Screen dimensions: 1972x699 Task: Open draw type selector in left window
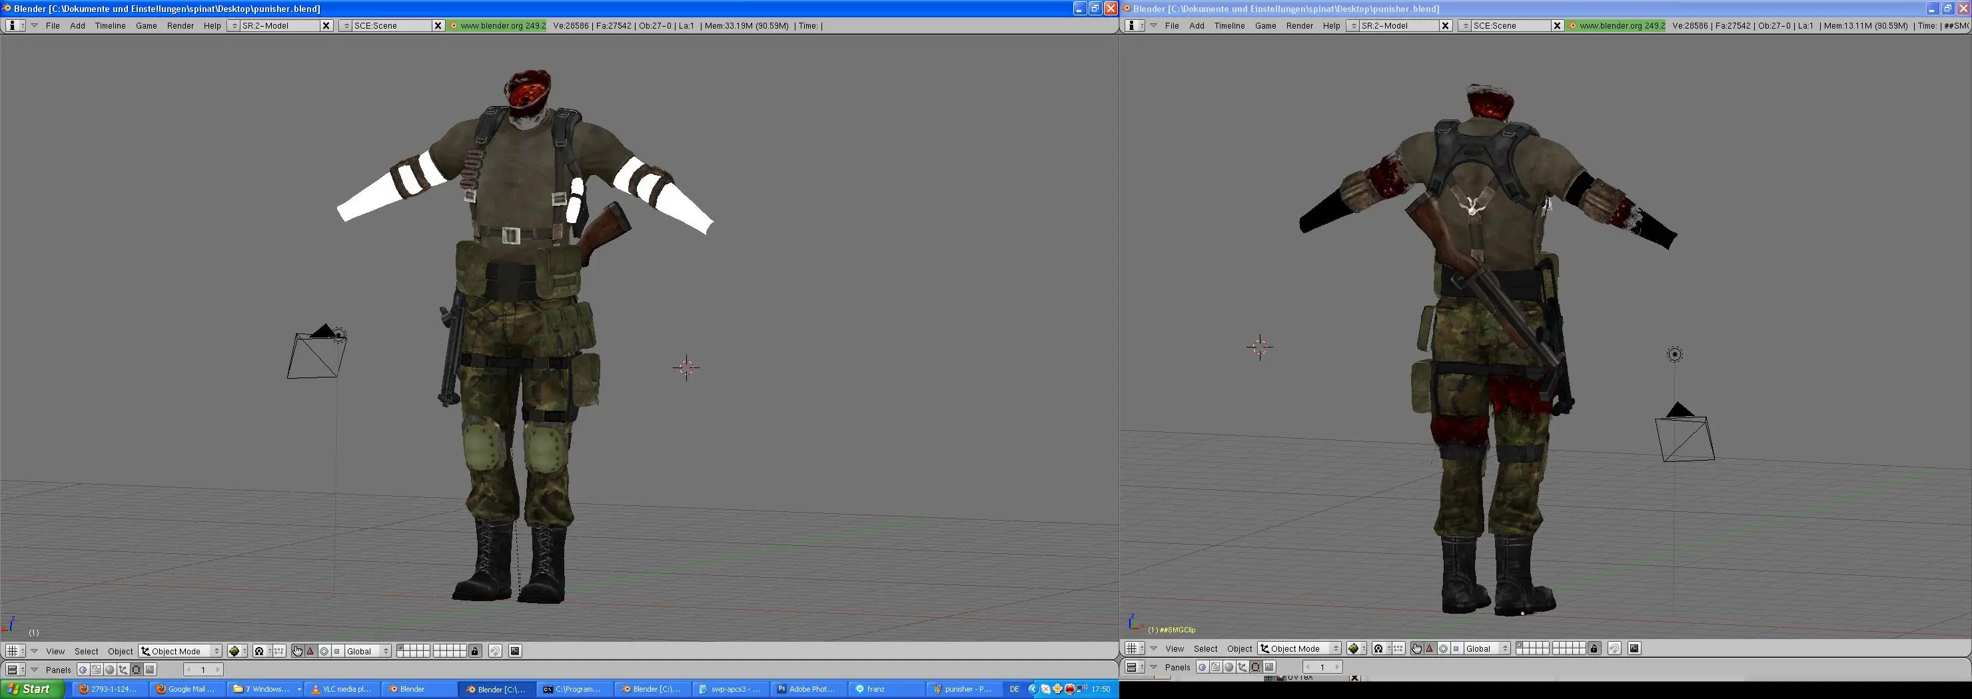tap(237, 652)
